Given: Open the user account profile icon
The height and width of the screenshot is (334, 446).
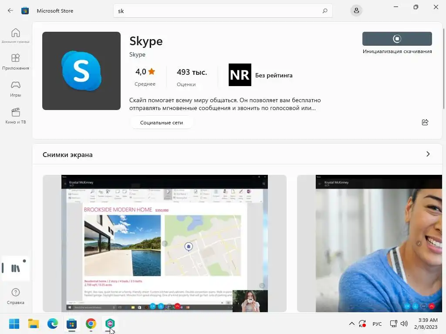Looking at the screenshot, I should pyautogui.click(x=356, y=11).
